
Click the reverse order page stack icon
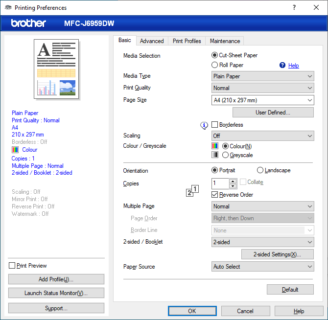click(193, 191)
